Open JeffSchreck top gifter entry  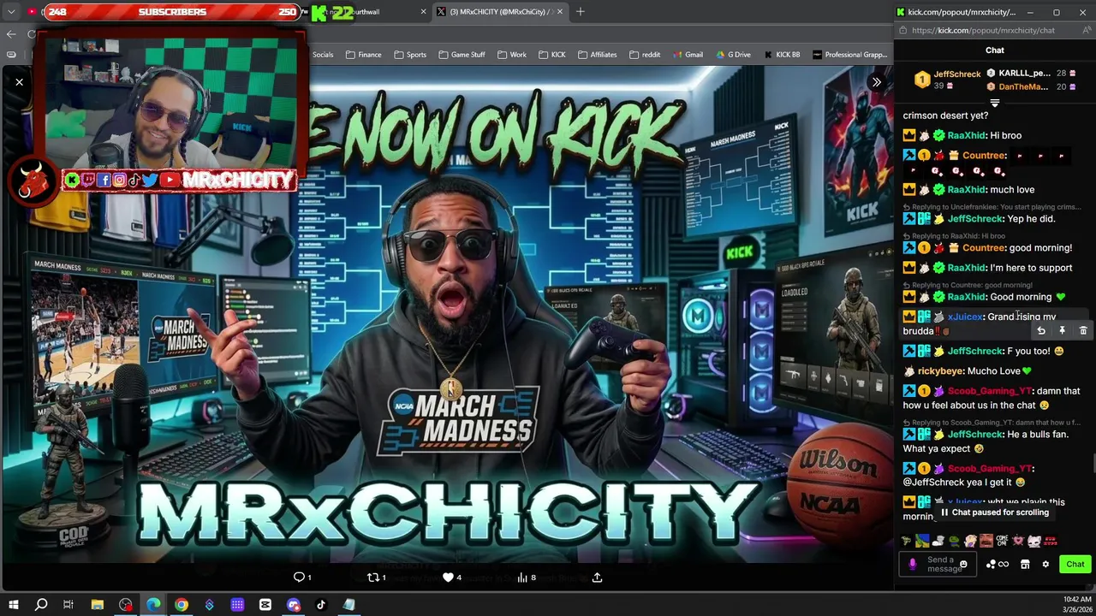pyautogui.click(x=946, y=80)
